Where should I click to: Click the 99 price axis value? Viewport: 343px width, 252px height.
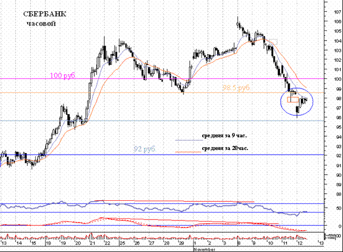tap(339, 89)
